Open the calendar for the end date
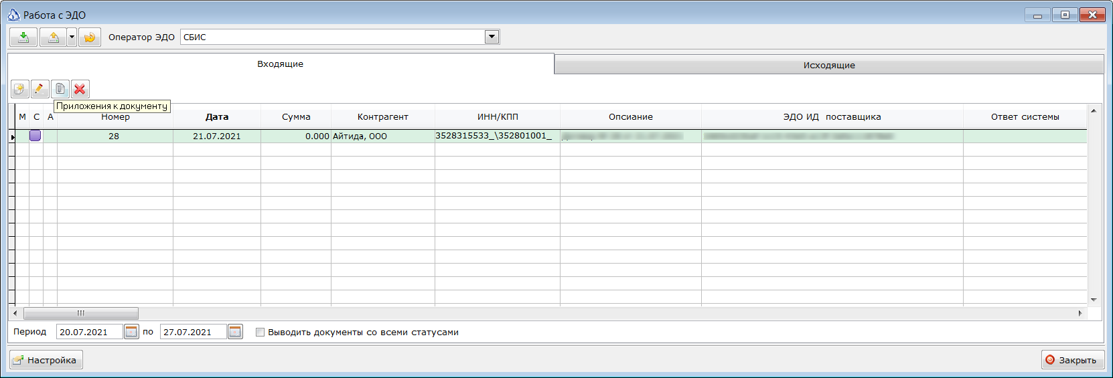This screenshot has height=378, width=1113. pyautogui.click(x=235, y=332)
